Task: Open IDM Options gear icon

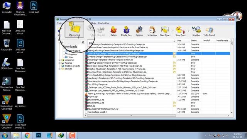Action: 139,31
